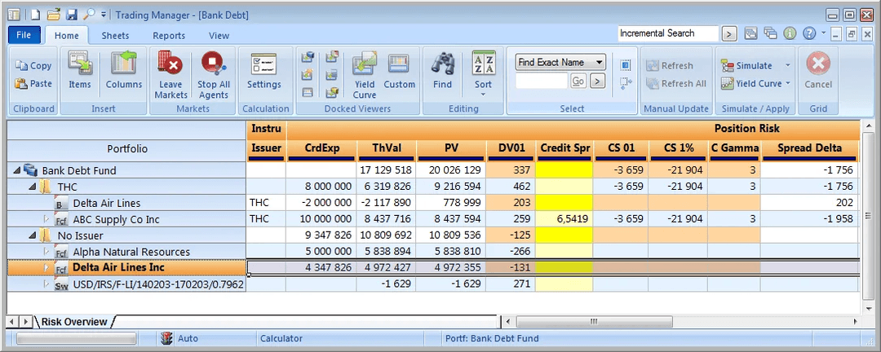Click the Cancel grid icon

pyautogui.click(x=818, y=64)
